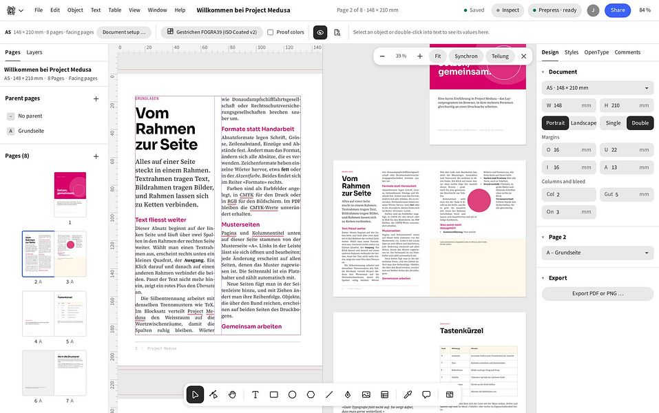659x413 pixels.
Task: Select the Direct selection node tool
Action: pos(213,394)
